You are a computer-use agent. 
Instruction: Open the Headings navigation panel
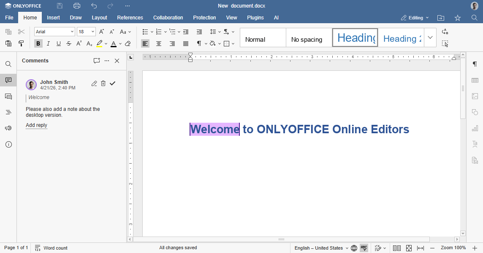(8, 112)
